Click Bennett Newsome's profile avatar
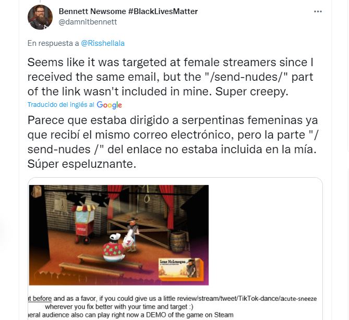This screenshot has height=320, width=349. point(40,17)
